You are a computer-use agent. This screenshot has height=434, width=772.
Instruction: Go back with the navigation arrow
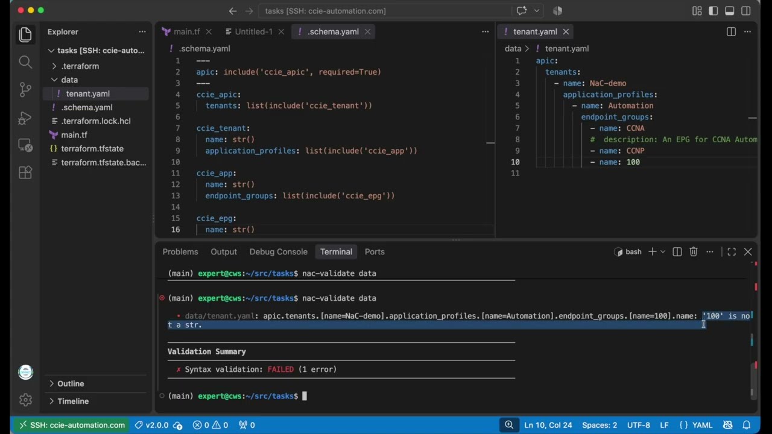click(233, 11)
